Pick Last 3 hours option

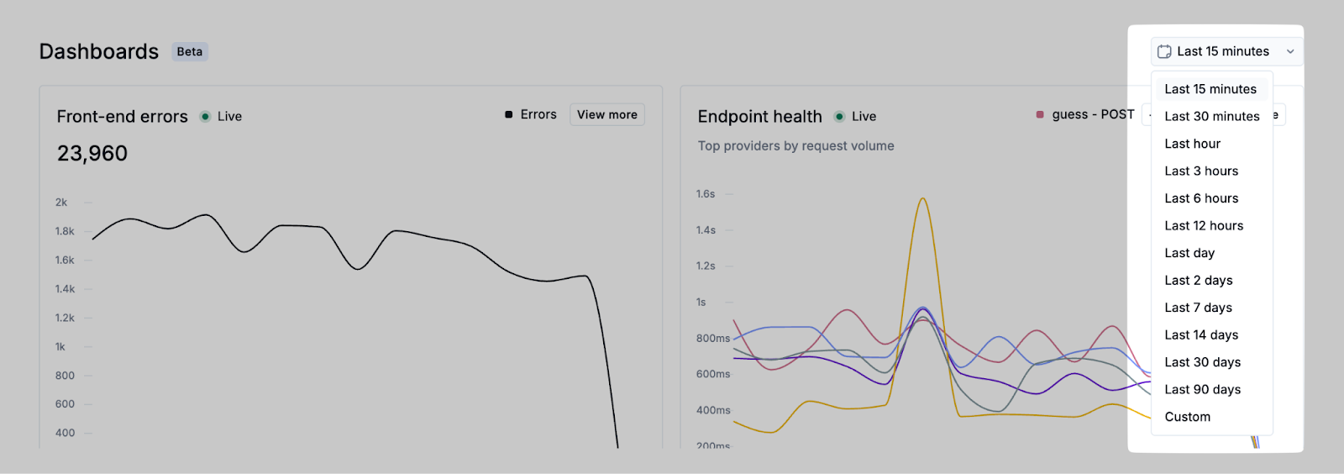(x=1201, y=171)
